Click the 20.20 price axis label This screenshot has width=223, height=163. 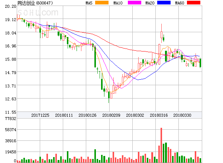click(x=10, y=6)
